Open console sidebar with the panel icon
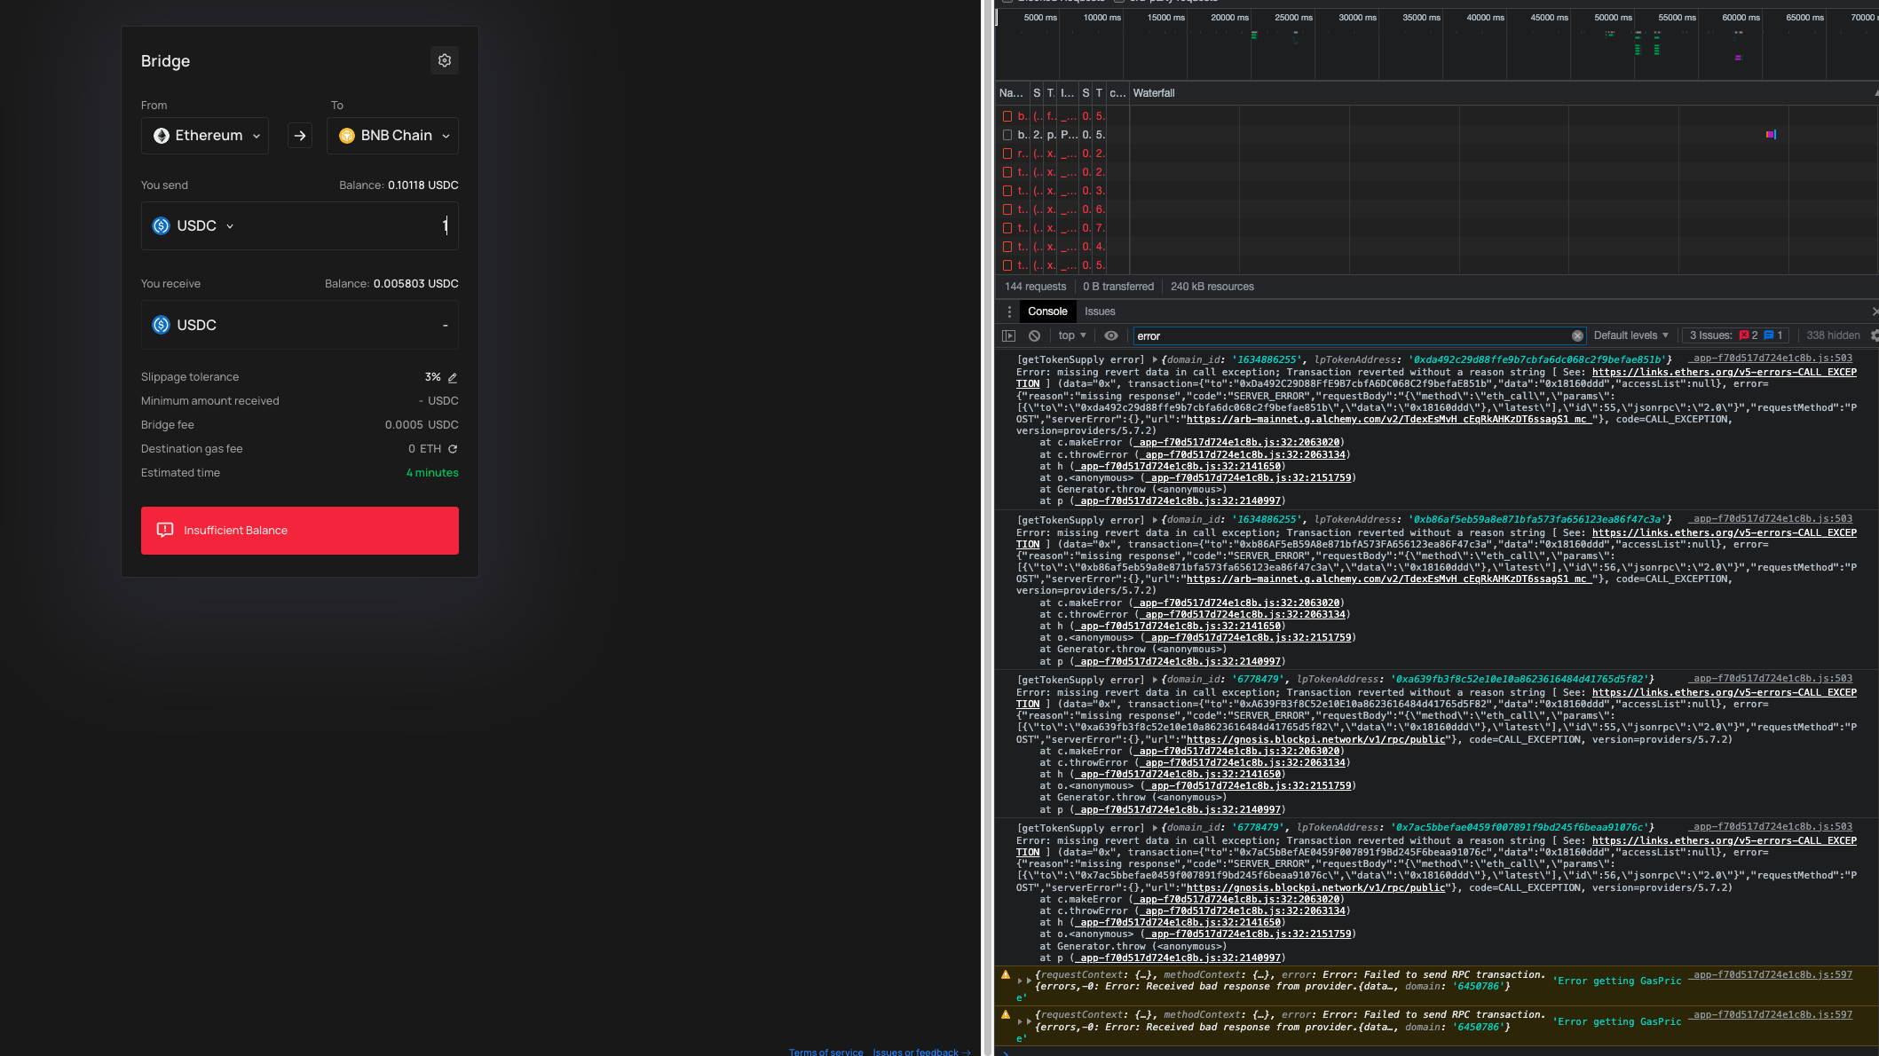The width and height of the screenshot is (1879, 1056). (x=1009, y=335)
